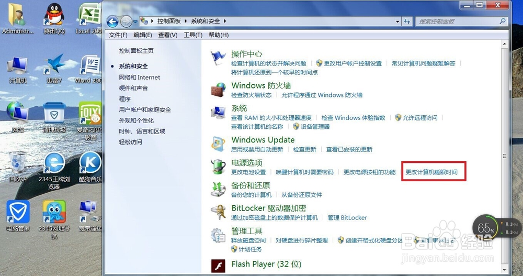Click 唤醒计算机时需要密码
The image size is (523, 276).
coord(304,172)
